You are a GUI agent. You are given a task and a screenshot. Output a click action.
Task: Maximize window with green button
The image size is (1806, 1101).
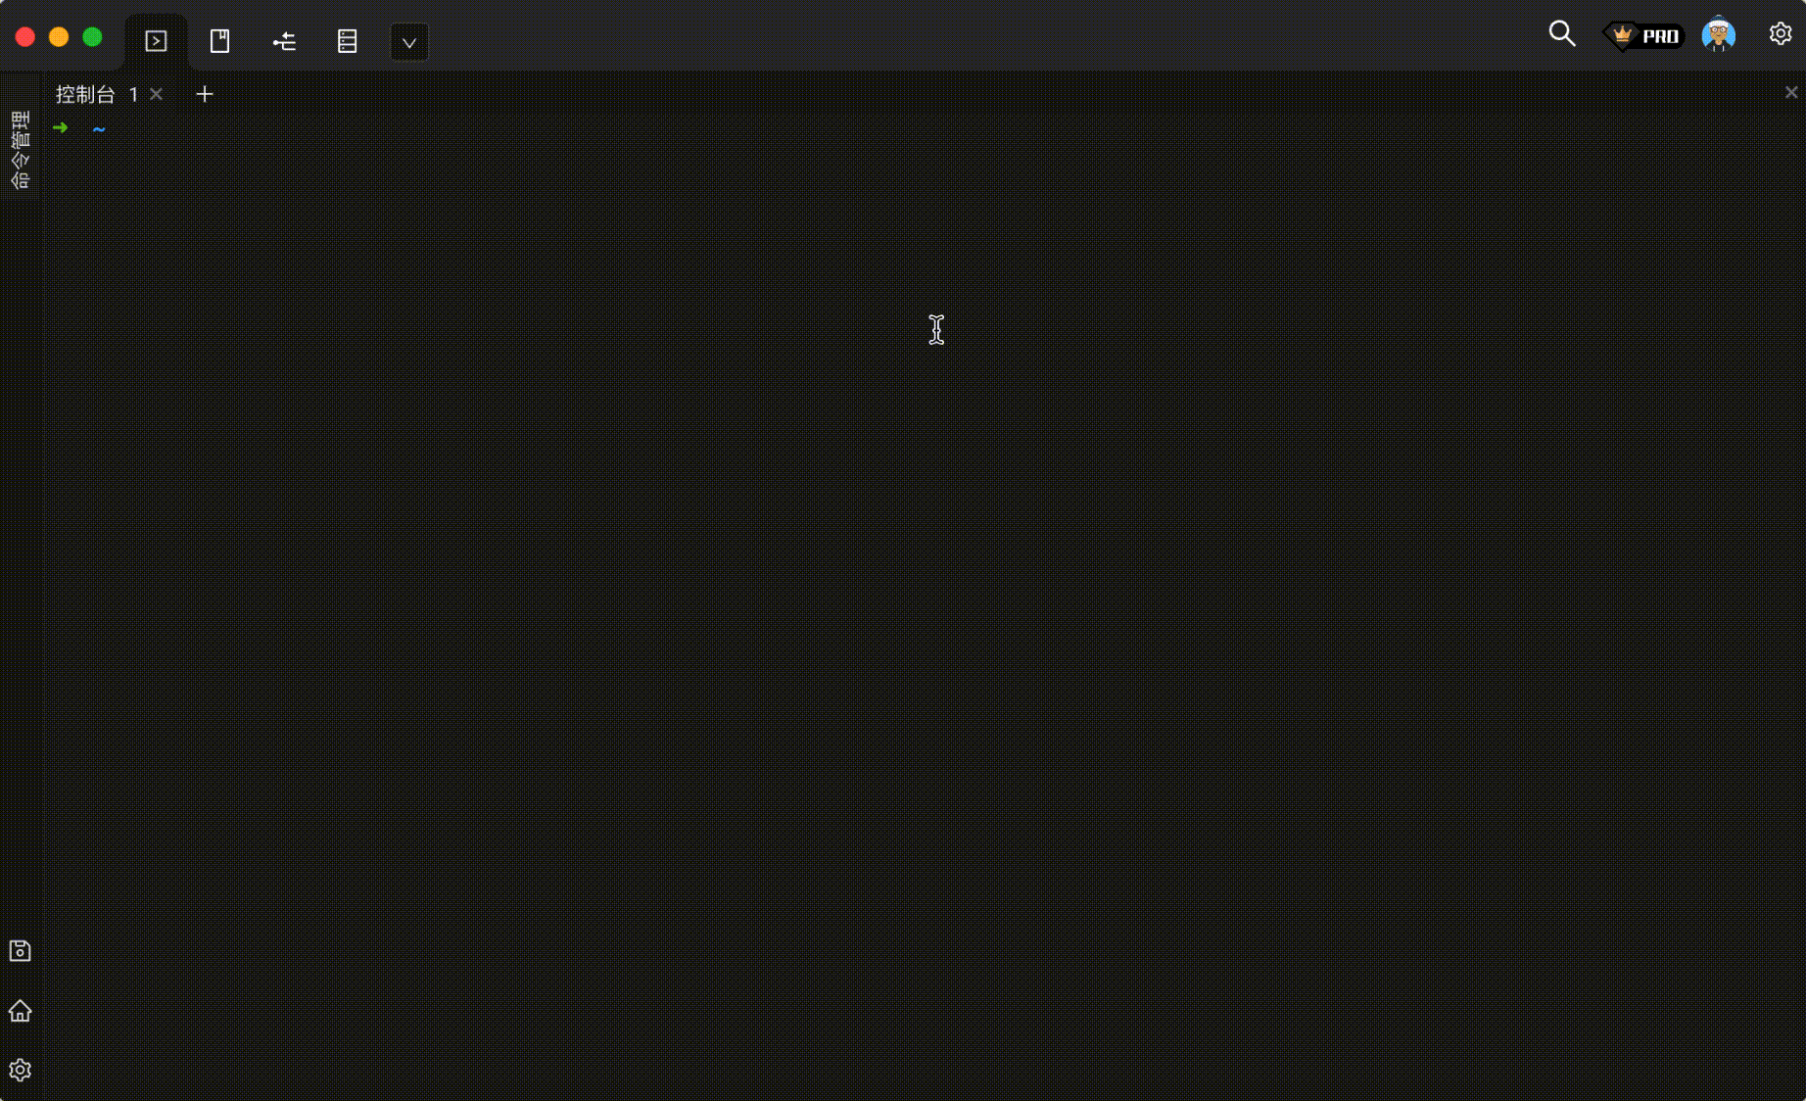(x=92, y=37)
